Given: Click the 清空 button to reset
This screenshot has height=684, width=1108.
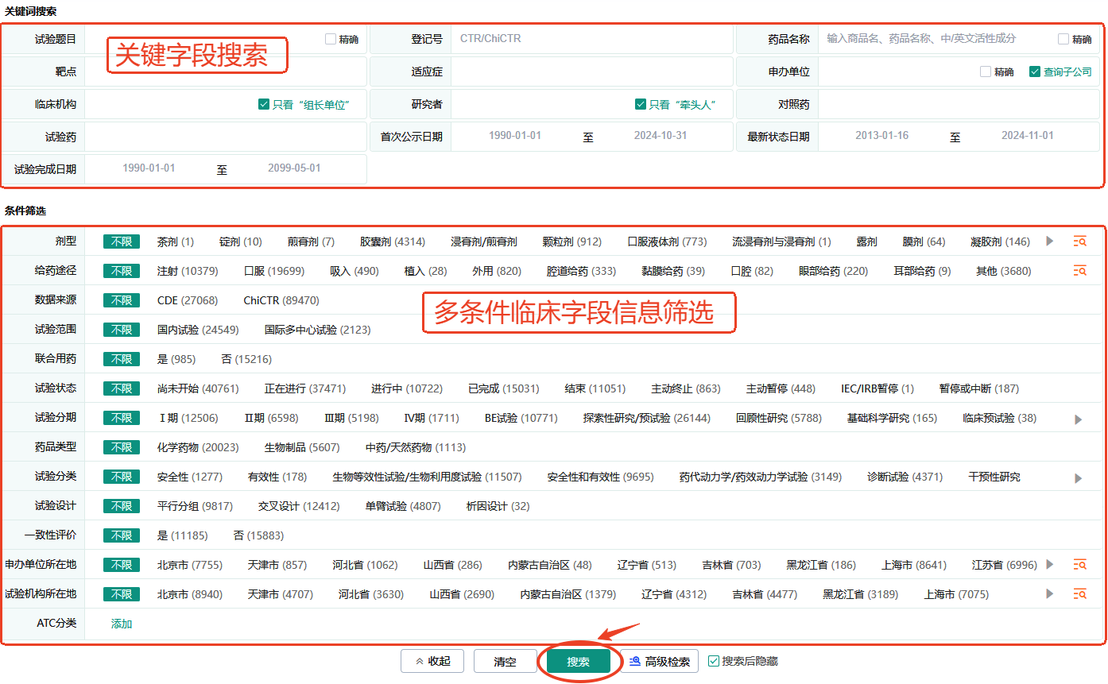Looking at the screenshot, I should 505,661.
